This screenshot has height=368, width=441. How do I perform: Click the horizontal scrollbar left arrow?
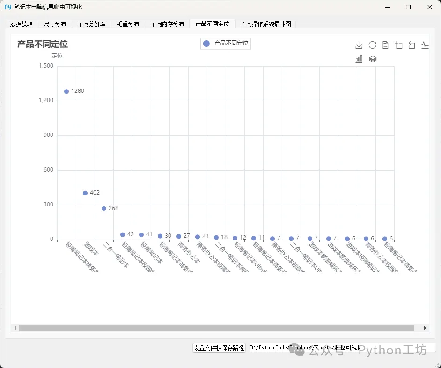pos(15,328)
